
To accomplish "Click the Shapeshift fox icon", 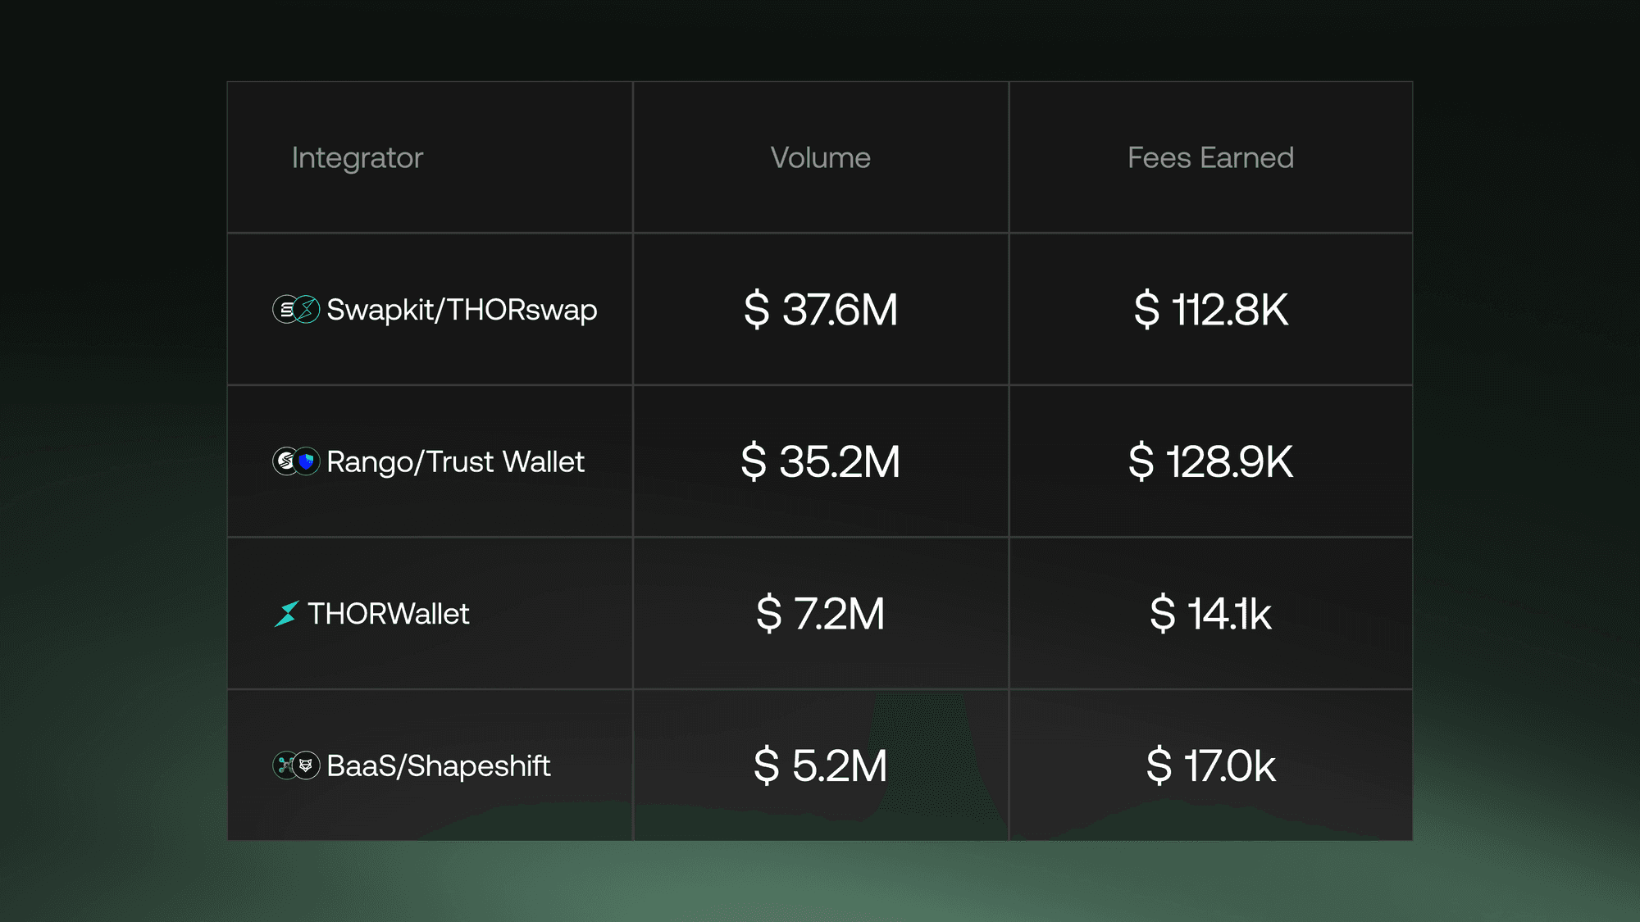I will tap(307, 765).
